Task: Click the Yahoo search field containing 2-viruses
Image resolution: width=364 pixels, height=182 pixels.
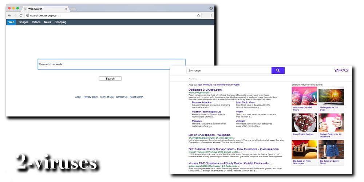Action: [229, 71]
